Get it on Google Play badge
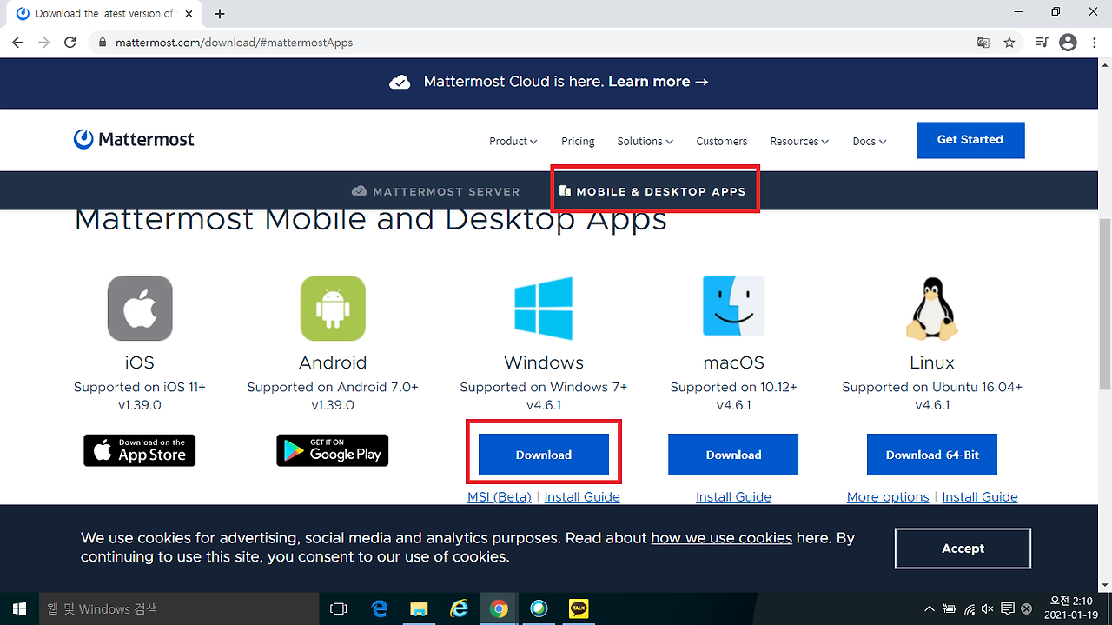 coord(333,450)
